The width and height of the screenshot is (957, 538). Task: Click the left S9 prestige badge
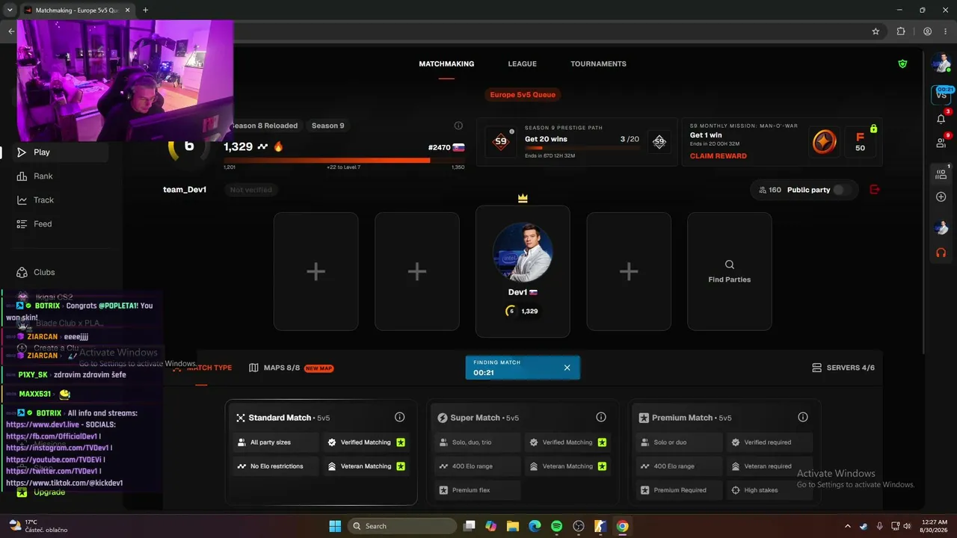[500, 141]
